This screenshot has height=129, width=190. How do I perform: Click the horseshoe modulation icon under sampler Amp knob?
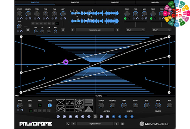pos(65,18)
